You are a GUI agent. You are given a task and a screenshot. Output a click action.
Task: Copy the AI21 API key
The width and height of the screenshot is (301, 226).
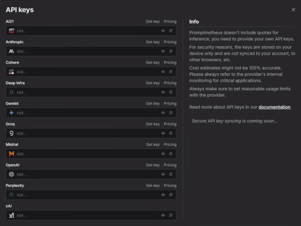(x=171, y=31)
